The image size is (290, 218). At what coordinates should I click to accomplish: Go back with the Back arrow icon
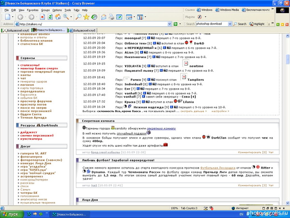pos(20,17)
